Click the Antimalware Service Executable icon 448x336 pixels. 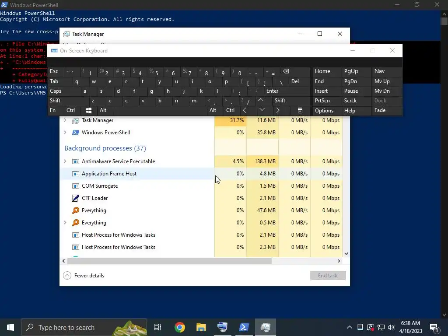pos(75,161)
